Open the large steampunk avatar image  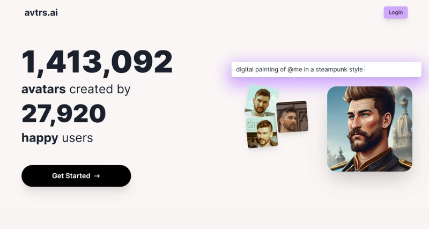click(369, 129)
